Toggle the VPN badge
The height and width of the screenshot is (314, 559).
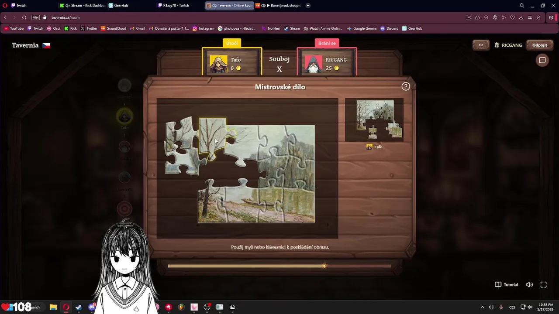tap(36, 17)
